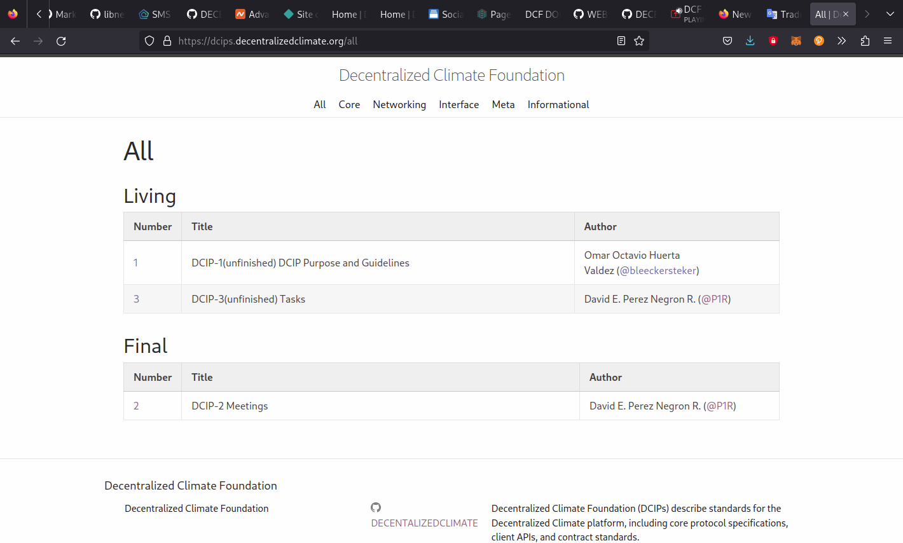Viewport: 903px width, 543px height.
Task: Open DCIP number 3 link
Action: point(136,299)
